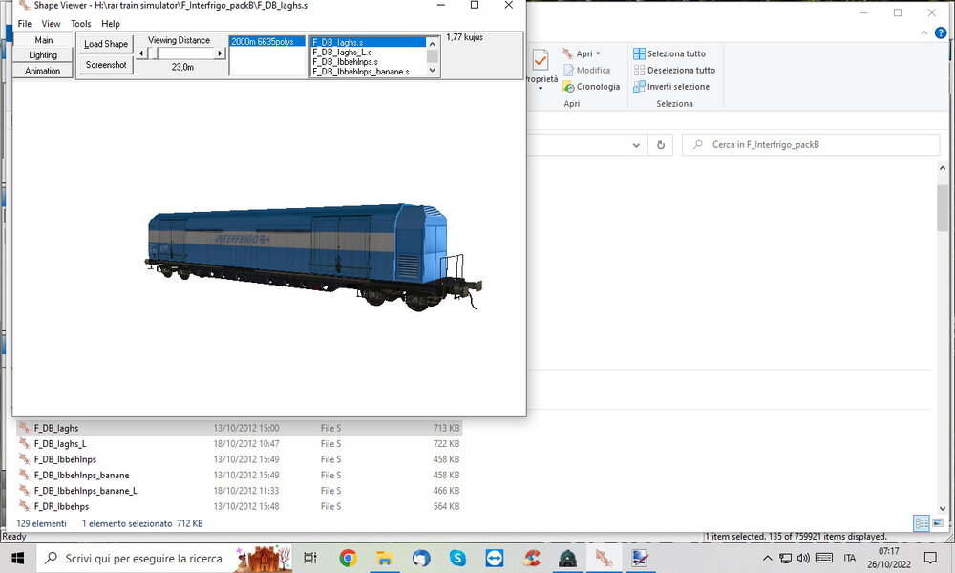Image resolution: width=955 pixels, height=573 pixels.
Task: Click the Modifica ribbon command
Action: point(586,70)
